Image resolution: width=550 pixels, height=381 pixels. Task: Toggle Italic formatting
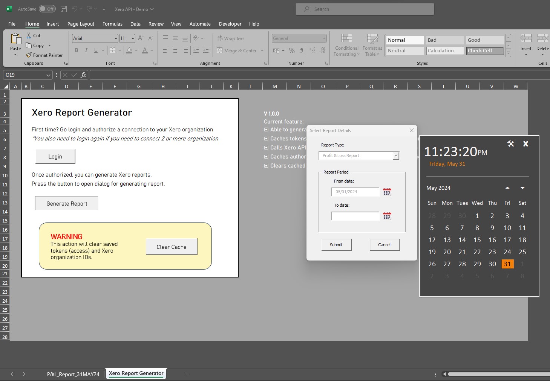pos(86,50)
